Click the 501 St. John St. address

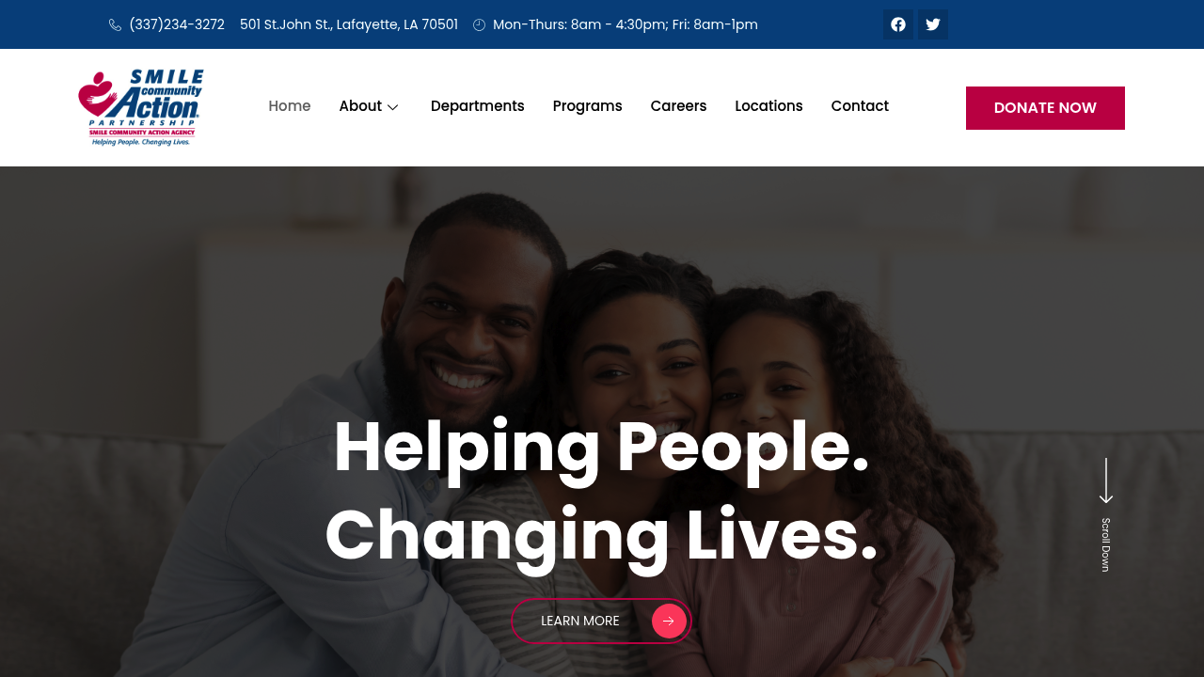coord(349,24)
